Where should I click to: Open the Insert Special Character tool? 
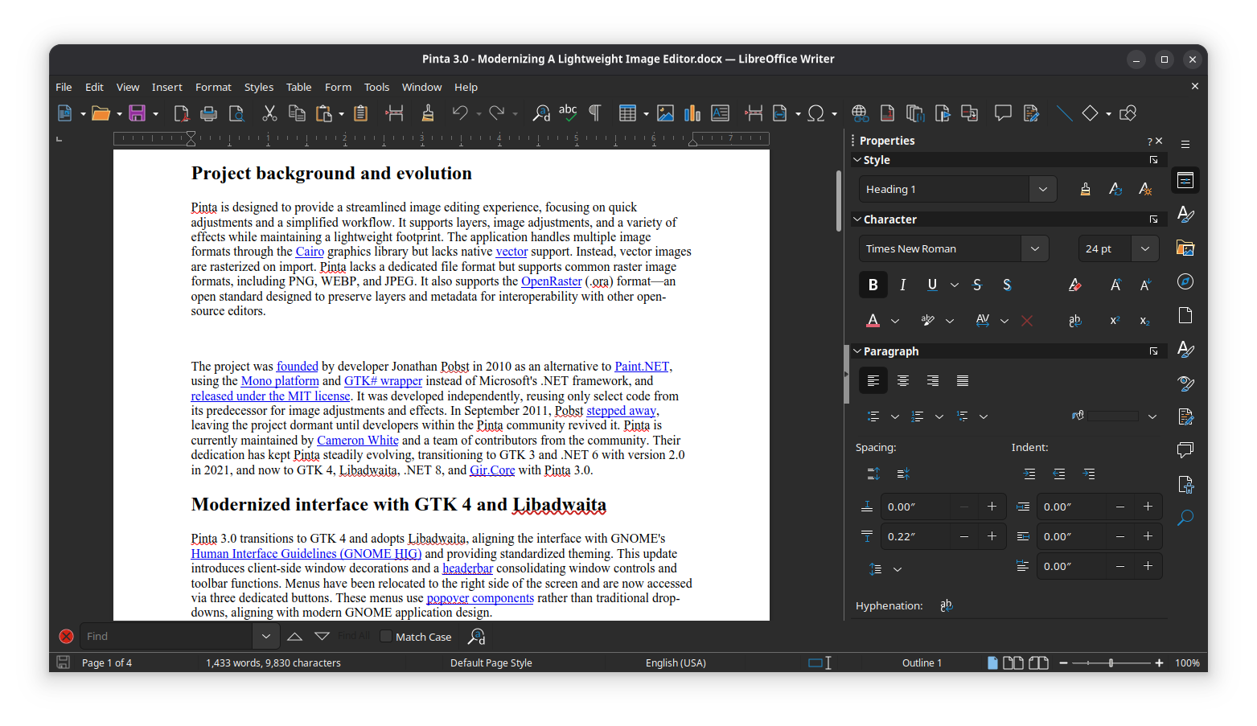(x=816, y=113)
